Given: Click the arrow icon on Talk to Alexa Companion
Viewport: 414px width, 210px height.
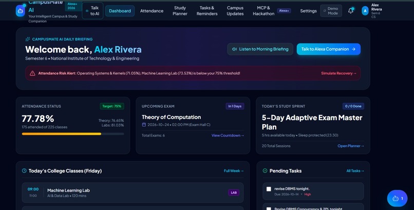Looking at the screenshot, I should (353, 49).
